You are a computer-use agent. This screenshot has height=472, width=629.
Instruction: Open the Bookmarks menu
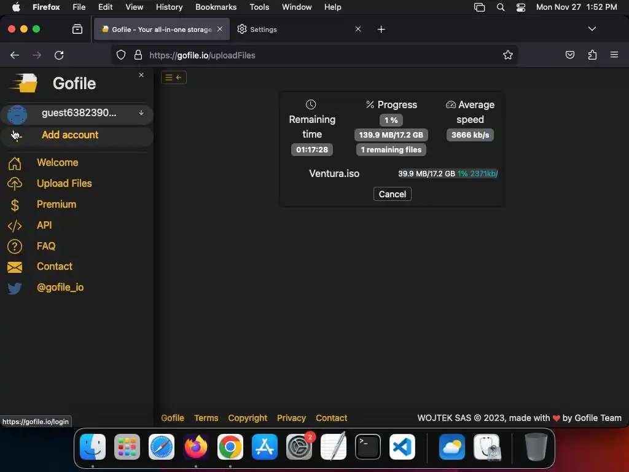216,7
